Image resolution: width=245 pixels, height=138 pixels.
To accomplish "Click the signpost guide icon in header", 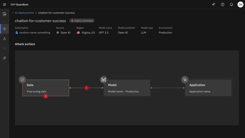I will tap(214, 5).
